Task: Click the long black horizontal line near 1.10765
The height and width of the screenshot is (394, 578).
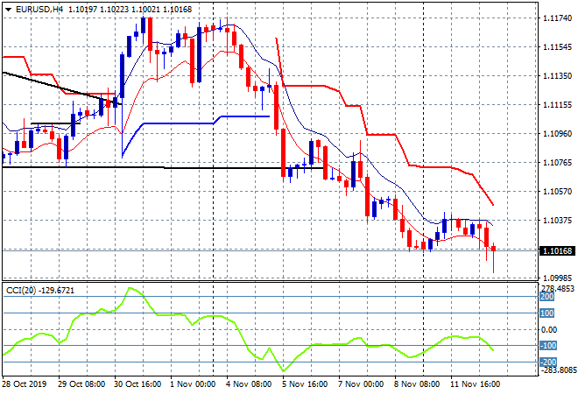Action: pos(162,168)
